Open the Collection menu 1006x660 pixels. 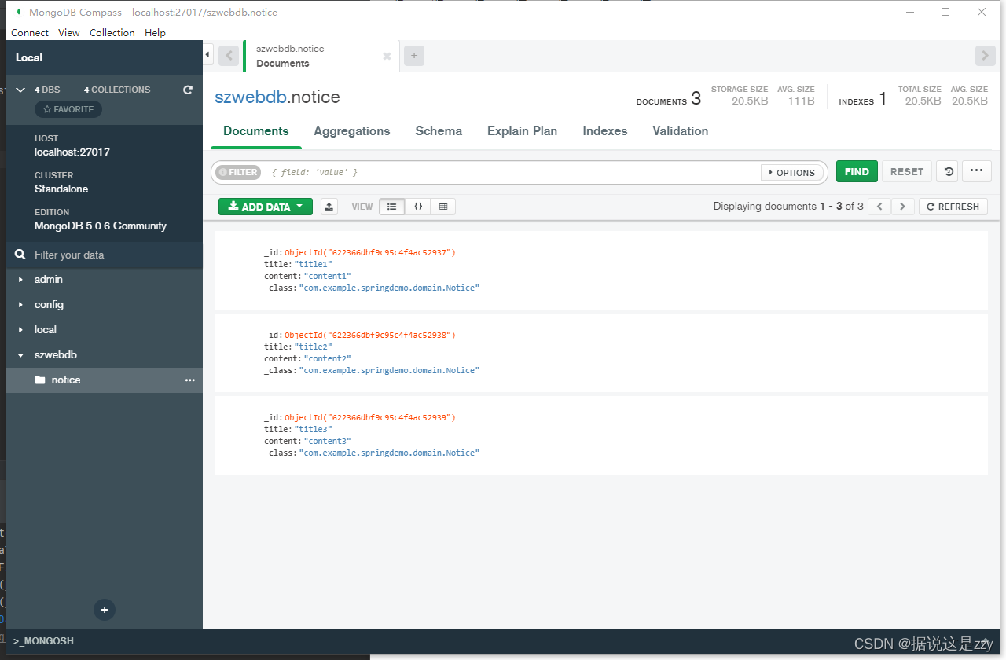[x=112, y=33]
